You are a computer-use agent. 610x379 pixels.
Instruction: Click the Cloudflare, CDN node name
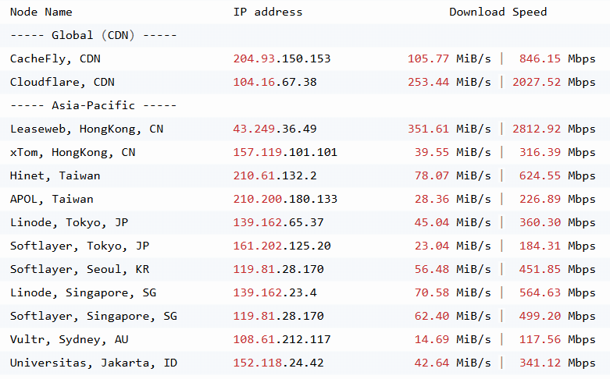pos(62,83)
